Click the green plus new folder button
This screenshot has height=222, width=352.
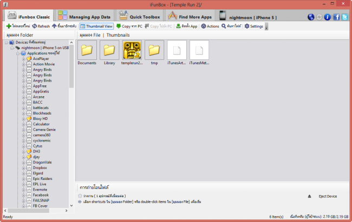pyautogui.click(x=18, y=26)
